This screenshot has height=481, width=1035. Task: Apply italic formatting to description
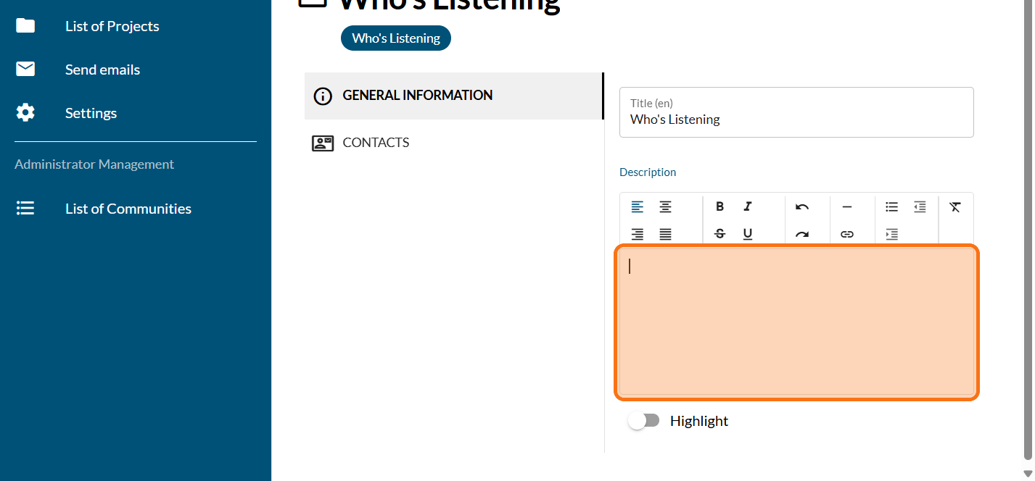coord(748,207)
